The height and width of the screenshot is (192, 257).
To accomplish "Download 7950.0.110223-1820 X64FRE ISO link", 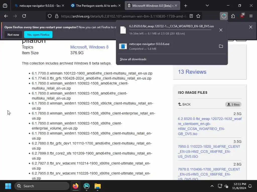I will click(x=209, y=151).
